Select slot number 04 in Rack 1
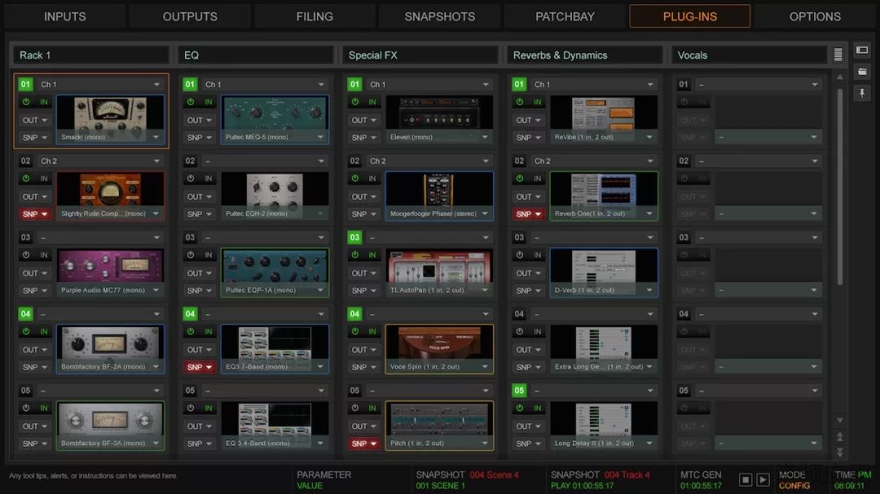 pyautogui.click(x=25, y=313)
